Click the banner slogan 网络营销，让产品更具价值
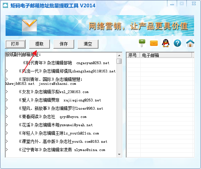Screen dimensions: 201x169 (x=138, y=26)
